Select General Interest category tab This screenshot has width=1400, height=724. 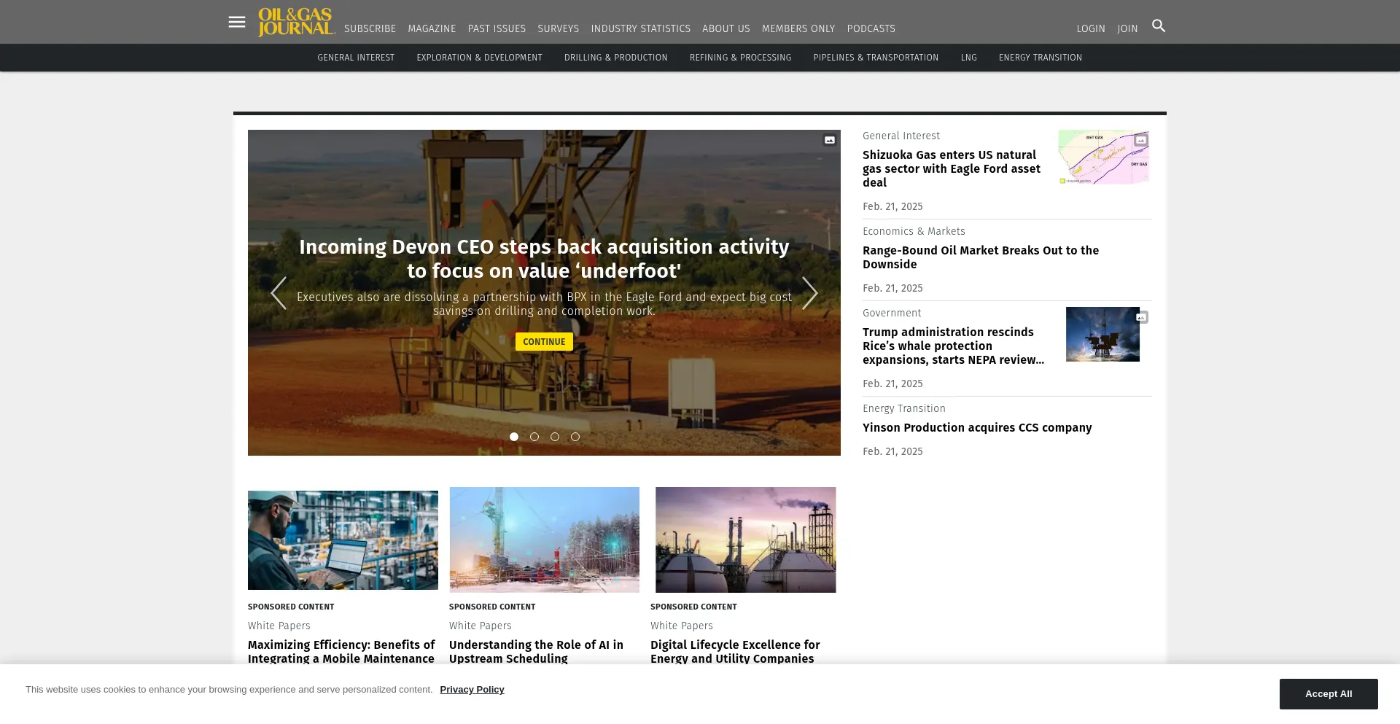356,58
